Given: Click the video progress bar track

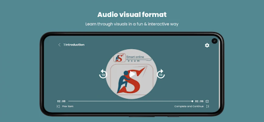Looking at the screenshot, I should pyautogui.click(x=130, y=101).
